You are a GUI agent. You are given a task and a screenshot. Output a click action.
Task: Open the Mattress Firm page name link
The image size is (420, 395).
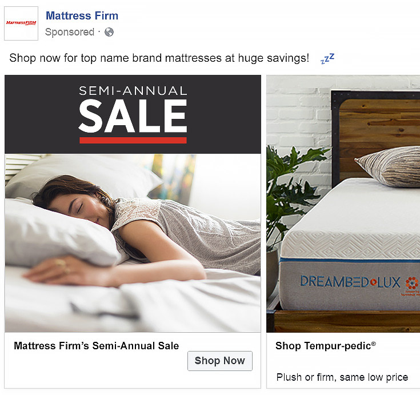pyautogui.click(x=82, y=16)
